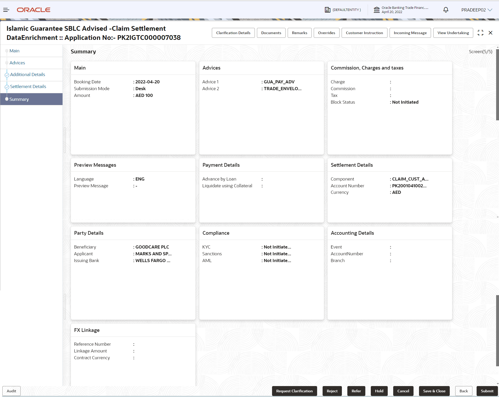Put the task on Hold
Screen dimensions: 499x397
click(x=379, y=391)
